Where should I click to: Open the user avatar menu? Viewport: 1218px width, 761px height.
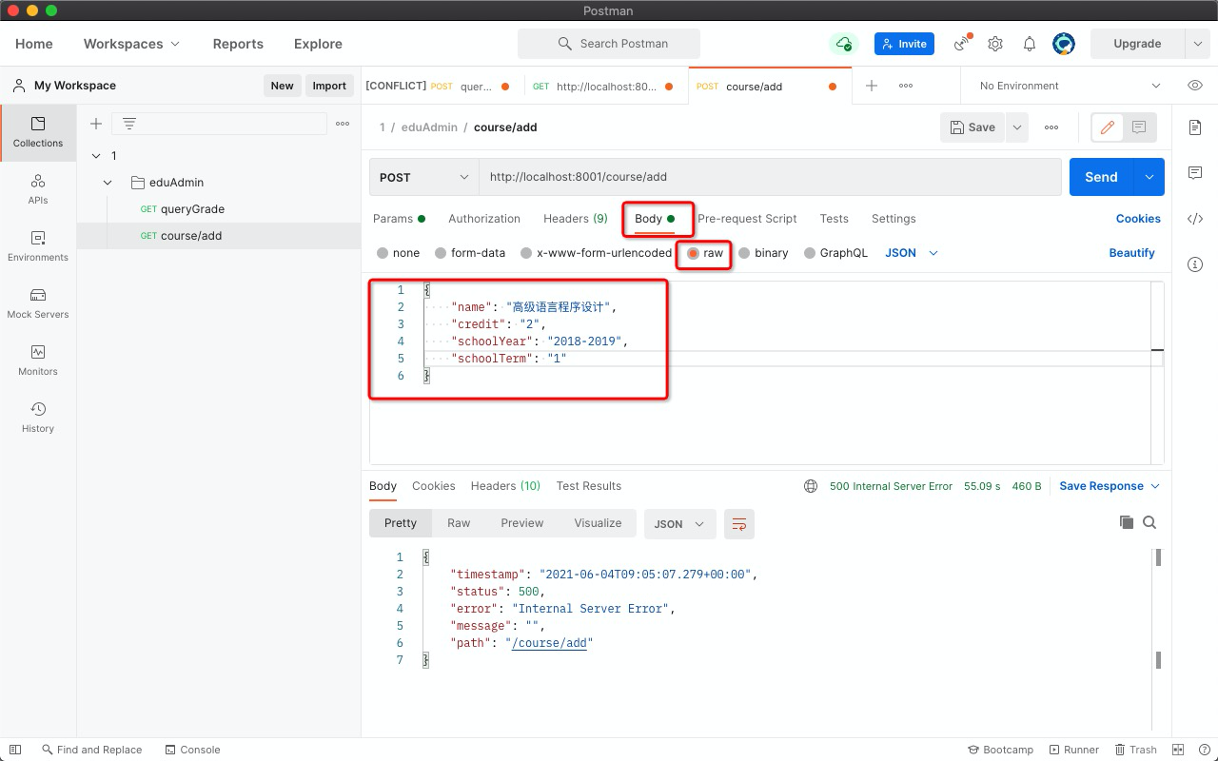click(x=1063, y=44)
